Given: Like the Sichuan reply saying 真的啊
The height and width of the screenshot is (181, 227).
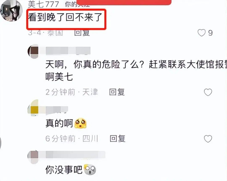Looking at the screenshot, I should pos(208,139).
